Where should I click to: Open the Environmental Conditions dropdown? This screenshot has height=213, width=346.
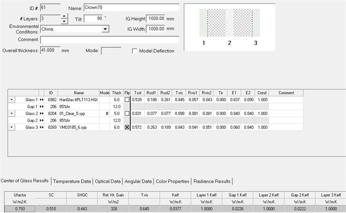point(106,29)
